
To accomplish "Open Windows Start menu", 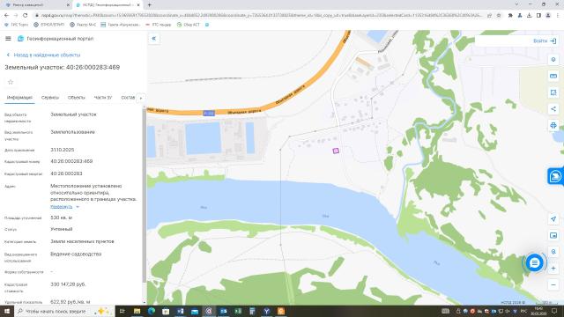I will (x=7, y=311).
